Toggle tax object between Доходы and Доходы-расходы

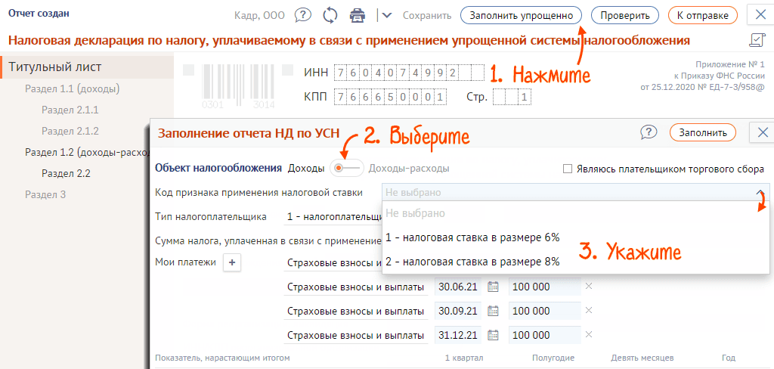[x=347, y=168]
